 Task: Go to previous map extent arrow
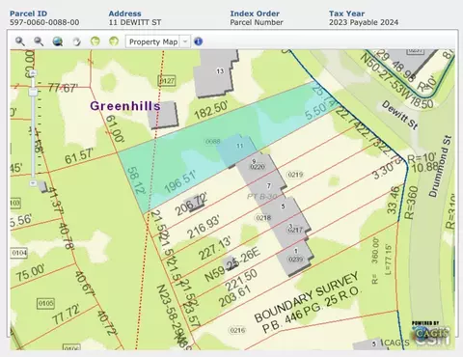coord(95,41)
